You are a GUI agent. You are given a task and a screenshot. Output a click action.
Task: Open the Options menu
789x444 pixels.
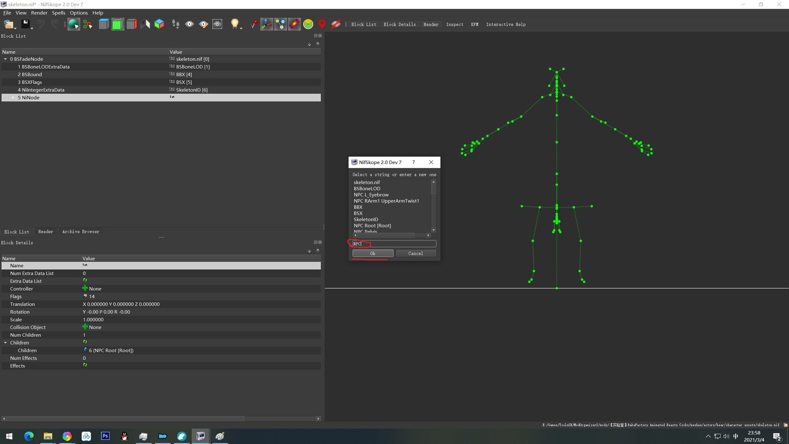click(78, 13)
